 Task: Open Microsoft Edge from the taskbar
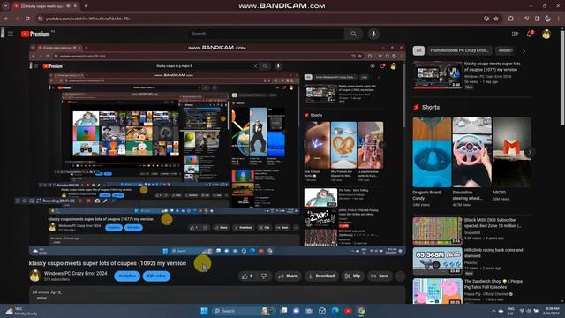(335, 311)
